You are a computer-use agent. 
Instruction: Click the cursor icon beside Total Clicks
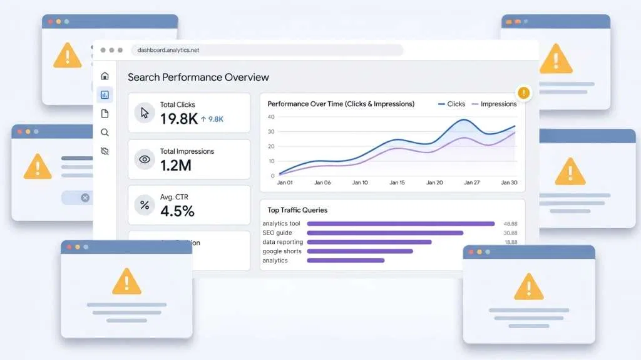[145, 112]
